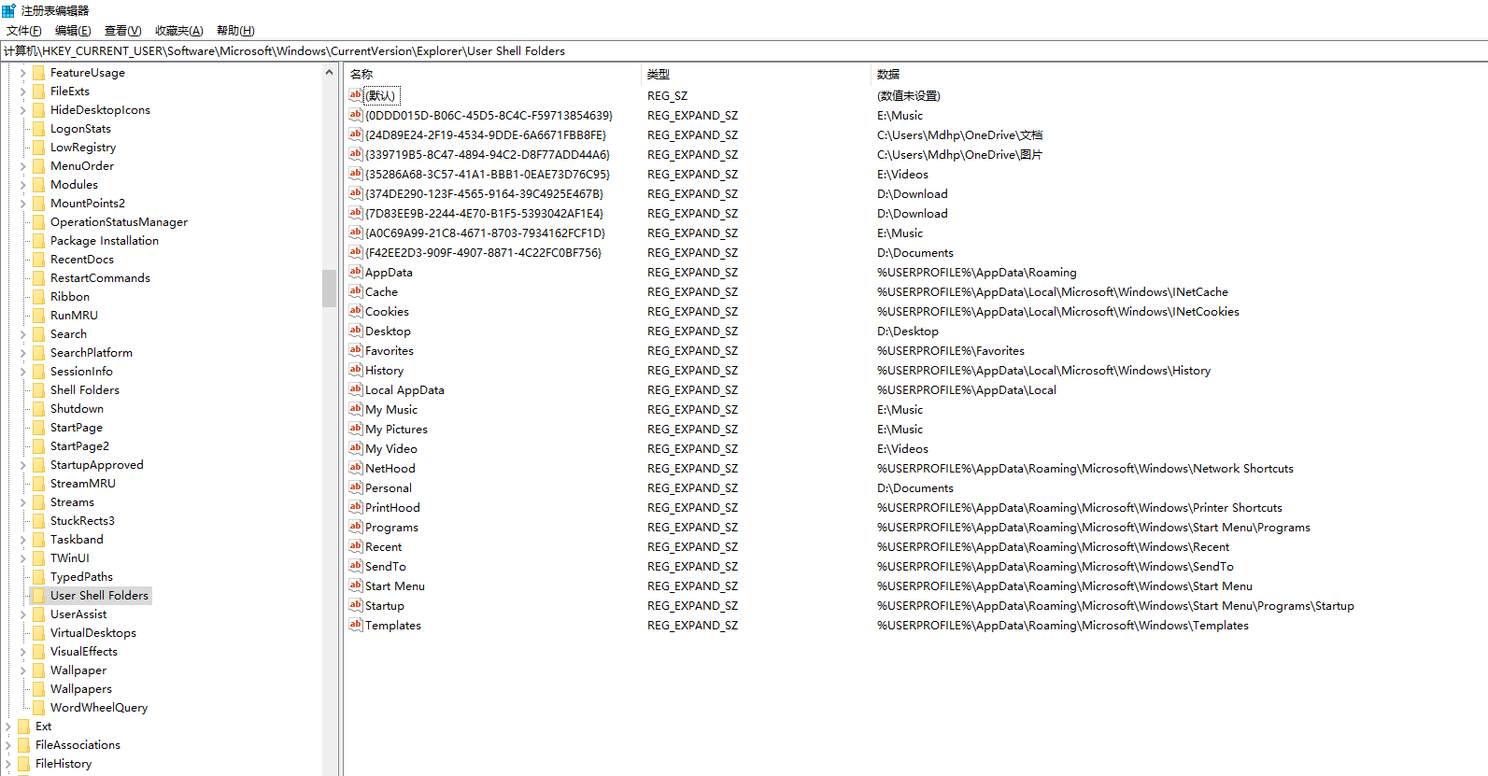Select the Local AppData value name
The width and height of the screenshot is (1488, 776).
tap(404, 389)
